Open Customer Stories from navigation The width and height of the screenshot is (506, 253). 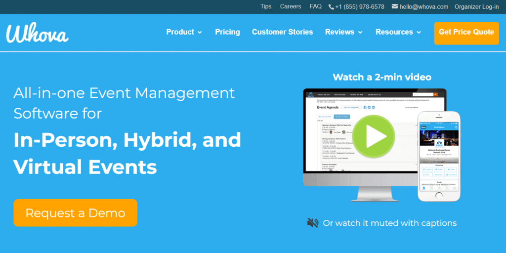pyautogui.click(x=282, y=32)
